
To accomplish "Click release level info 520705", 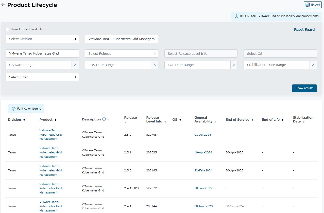I will (x=151, y=135).
